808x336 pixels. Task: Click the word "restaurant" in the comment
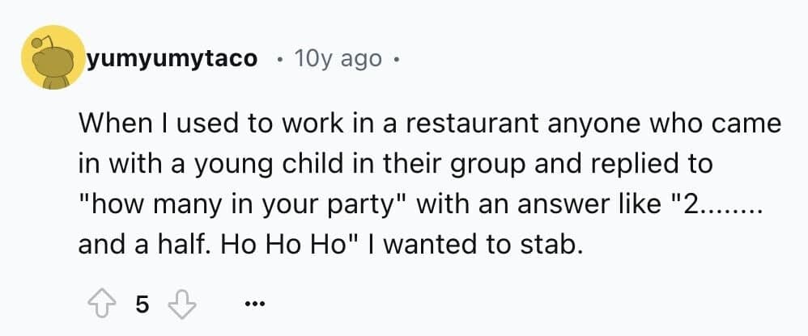(x=451, y=125)
